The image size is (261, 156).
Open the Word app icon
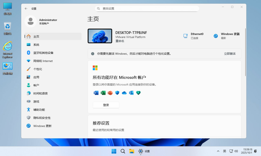pos(96,93)
